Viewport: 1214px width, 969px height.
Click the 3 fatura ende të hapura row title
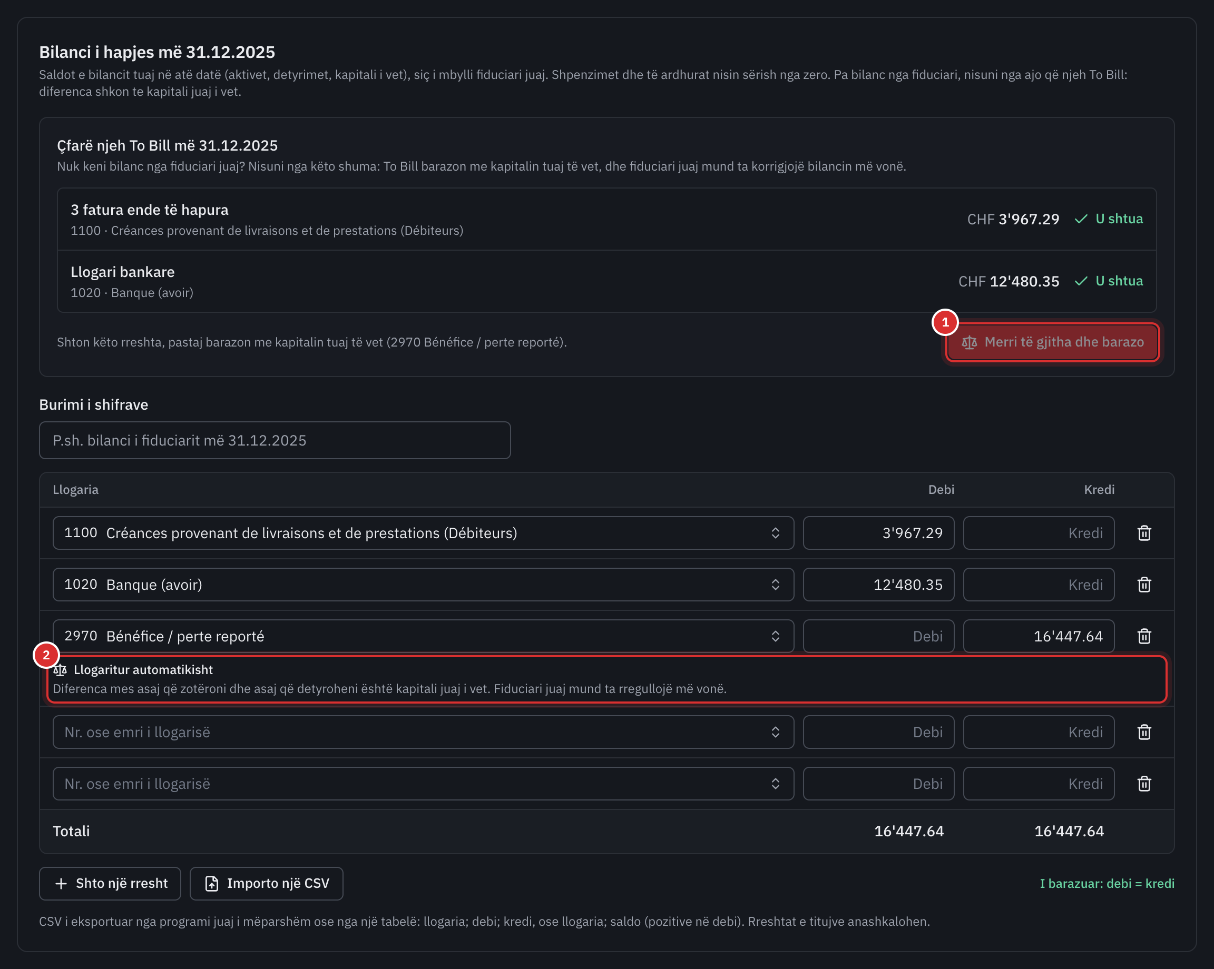149,210
